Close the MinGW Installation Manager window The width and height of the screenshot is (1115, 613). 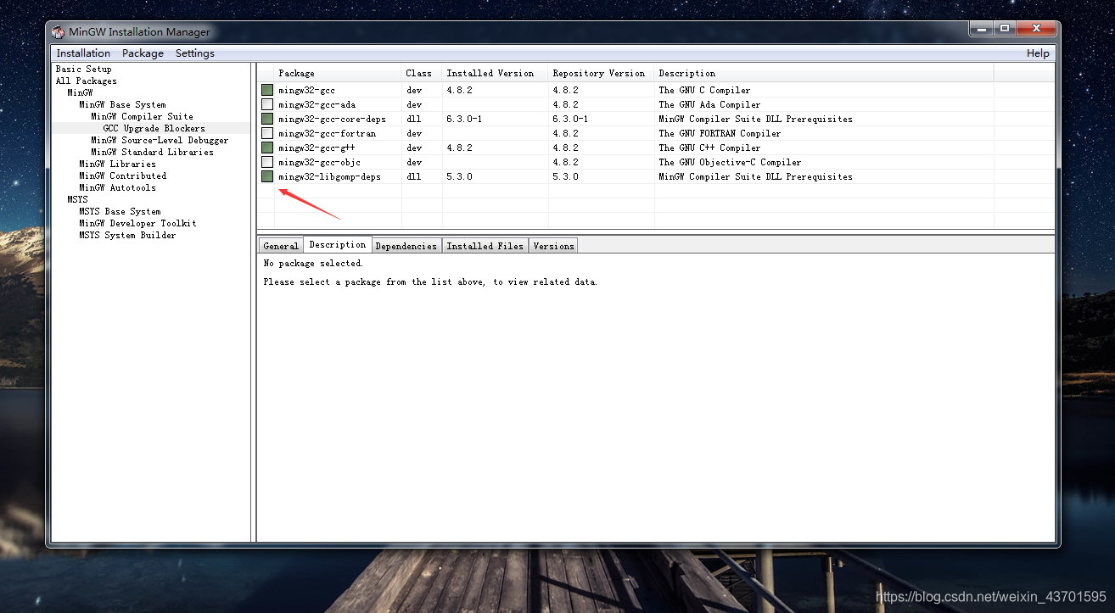1035,28
